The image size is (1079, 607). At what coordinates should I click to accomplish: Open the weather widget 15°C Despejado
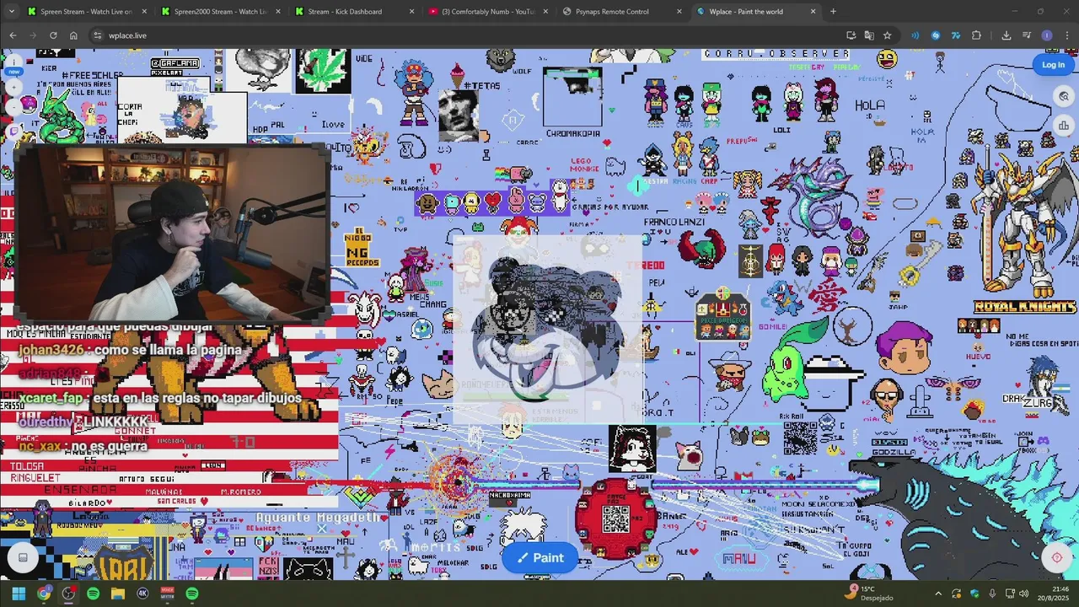tap(870, 594)
